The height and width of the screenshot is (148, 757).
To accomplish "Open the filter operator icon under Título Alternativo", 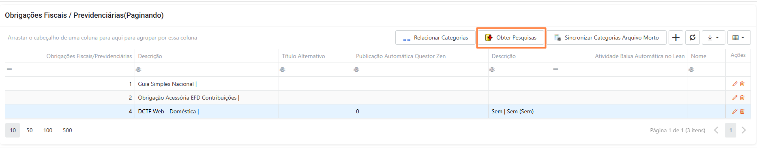I will (x=282, y=69).
